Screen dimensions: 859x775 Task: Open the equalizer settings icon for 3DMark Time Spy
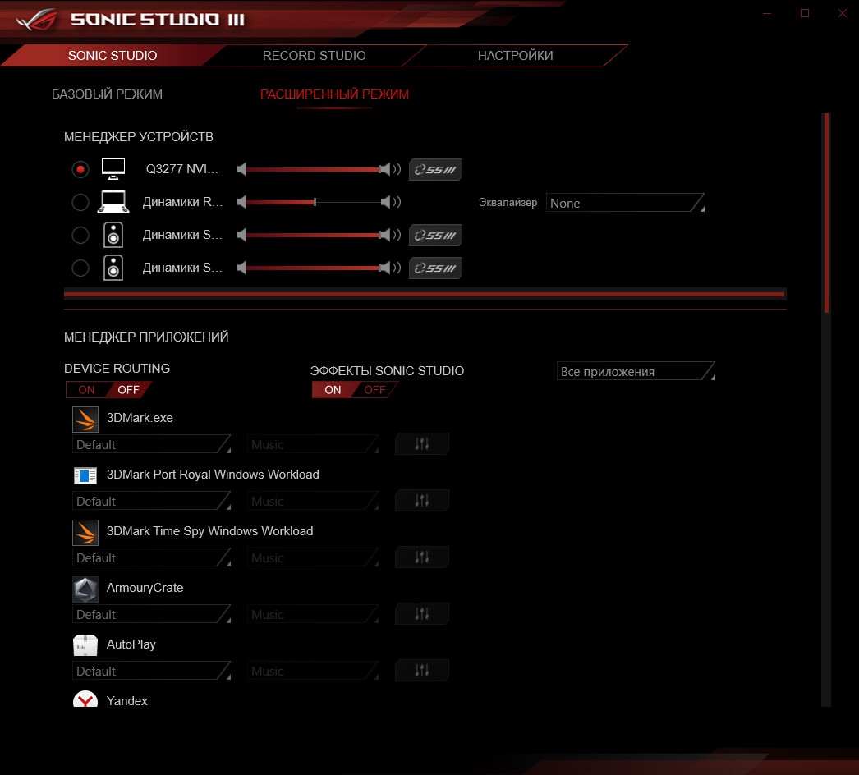422,557
